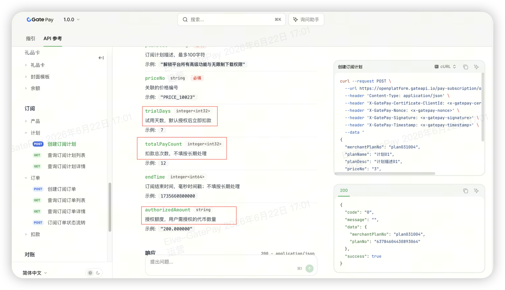Click the 必填 required badge on priceNo
This screenshot has height=290, width=505.
(197, 78)
